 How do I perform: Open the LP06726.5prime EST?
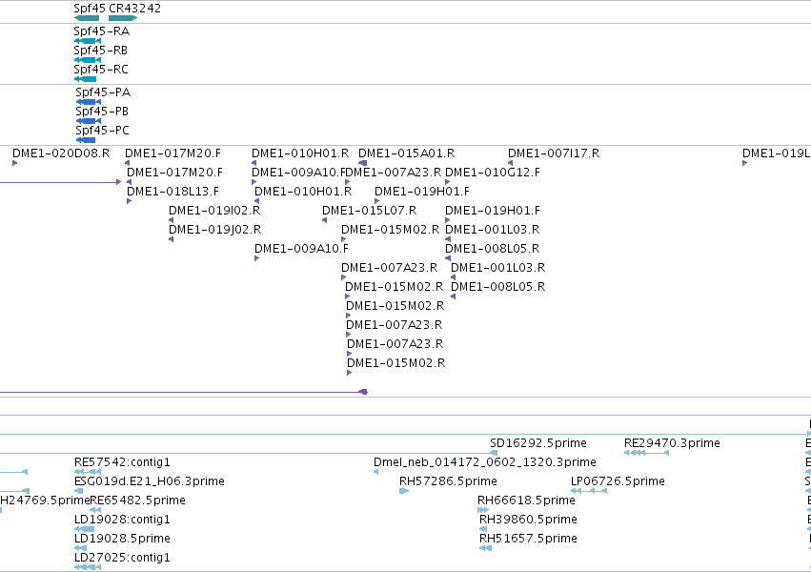click(x=589, y=491)
